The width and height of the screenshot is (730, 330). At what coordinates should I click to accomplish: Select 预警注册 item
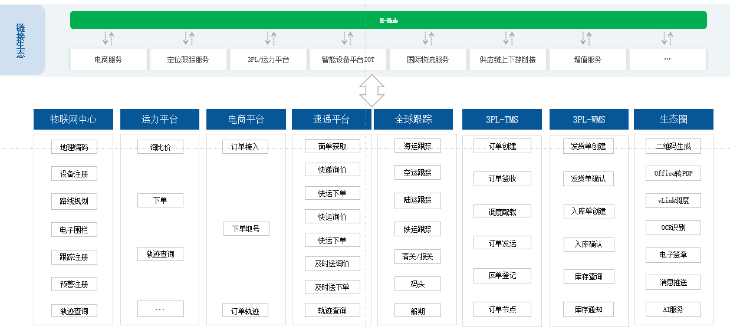click(74, 284)
